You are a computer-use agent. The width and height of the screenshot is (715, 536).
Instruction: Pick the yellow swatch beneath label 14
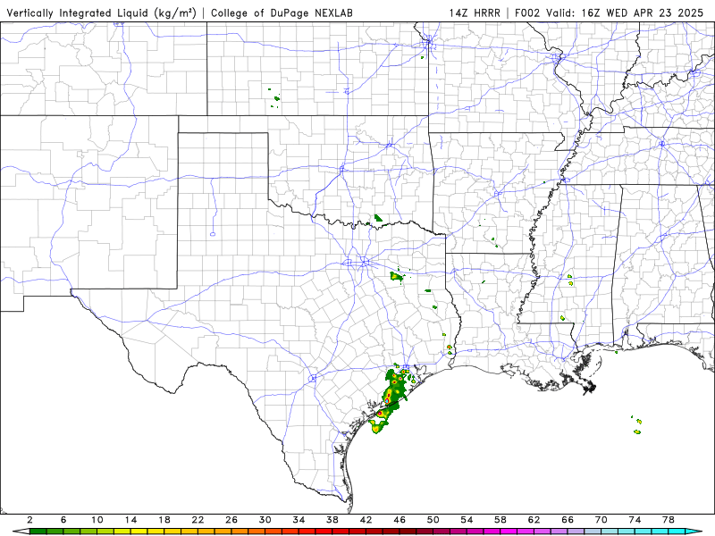(x=139, y=532)
